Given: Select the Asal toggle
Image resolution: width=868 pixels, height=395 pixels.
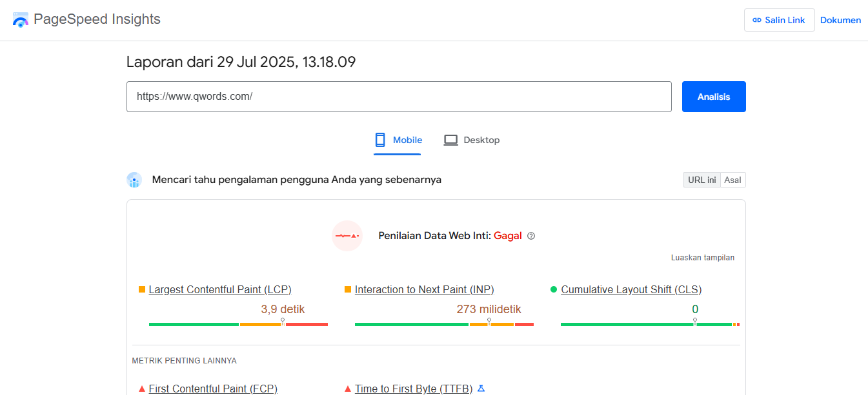Looking at the screenshot, I should 732,180.
